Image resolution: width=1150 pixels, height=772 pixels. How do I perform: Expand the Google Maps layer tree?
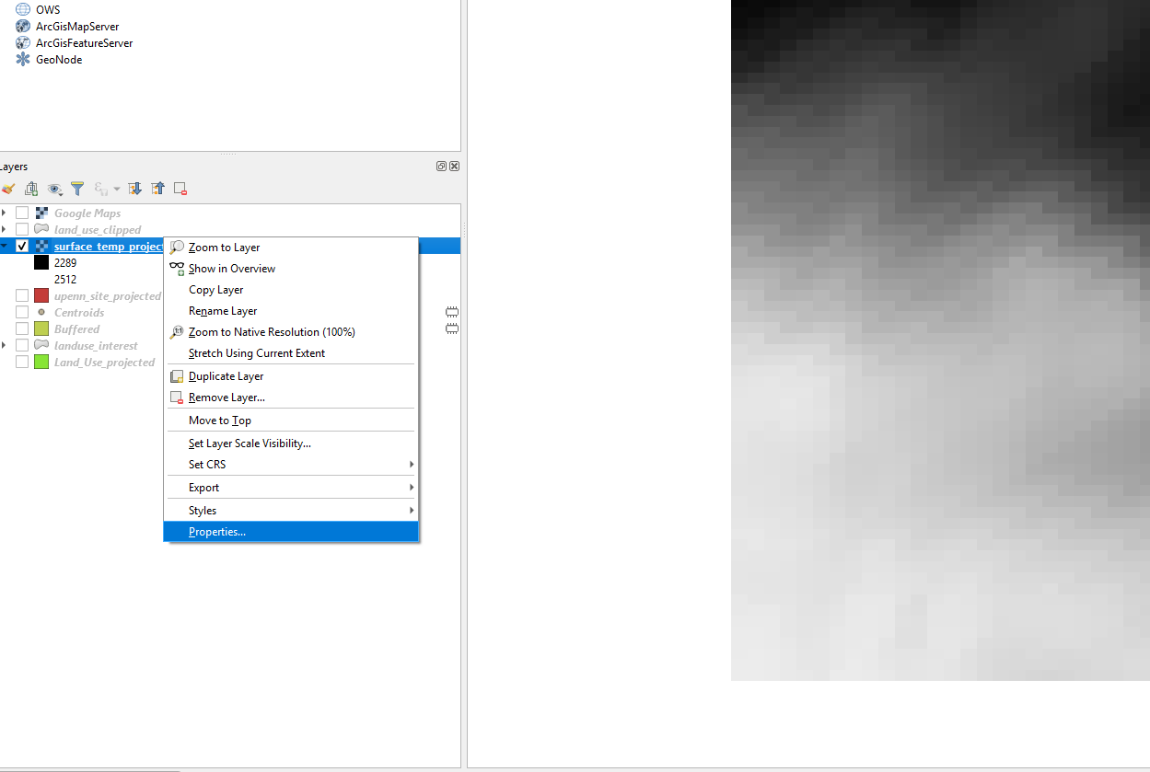coord(4,213)
